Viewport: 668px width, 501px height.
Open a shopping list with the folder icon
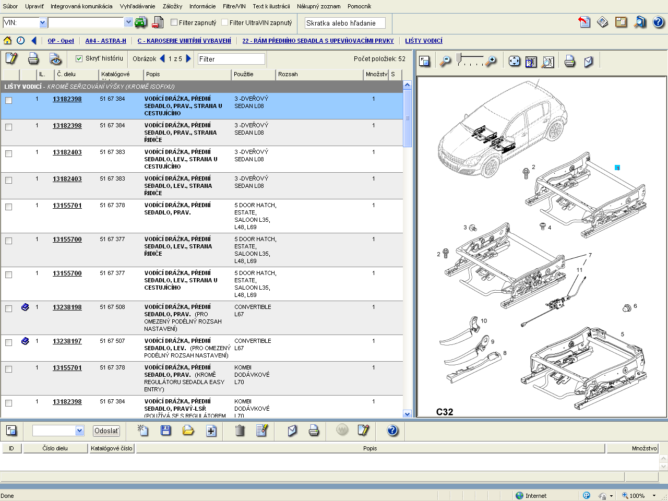[188, 431]
